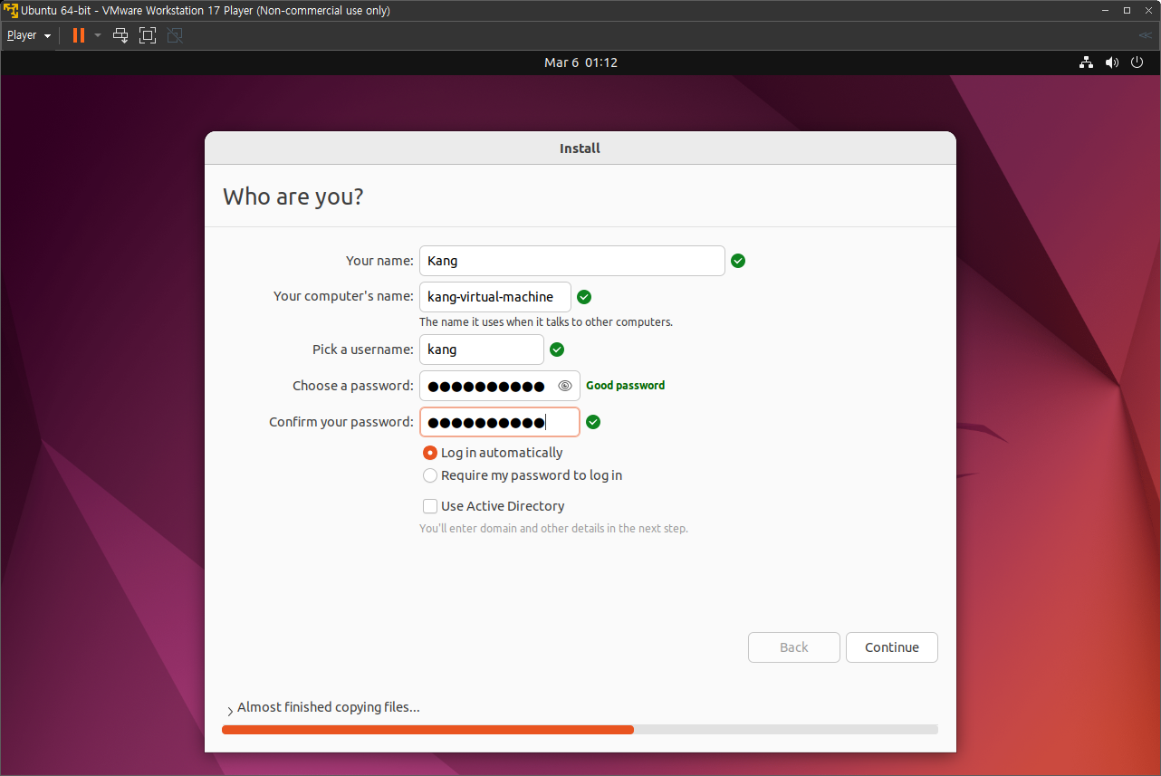The image size is (1161, 776).
Task: Click the Choose a password field
Action: 500,386
